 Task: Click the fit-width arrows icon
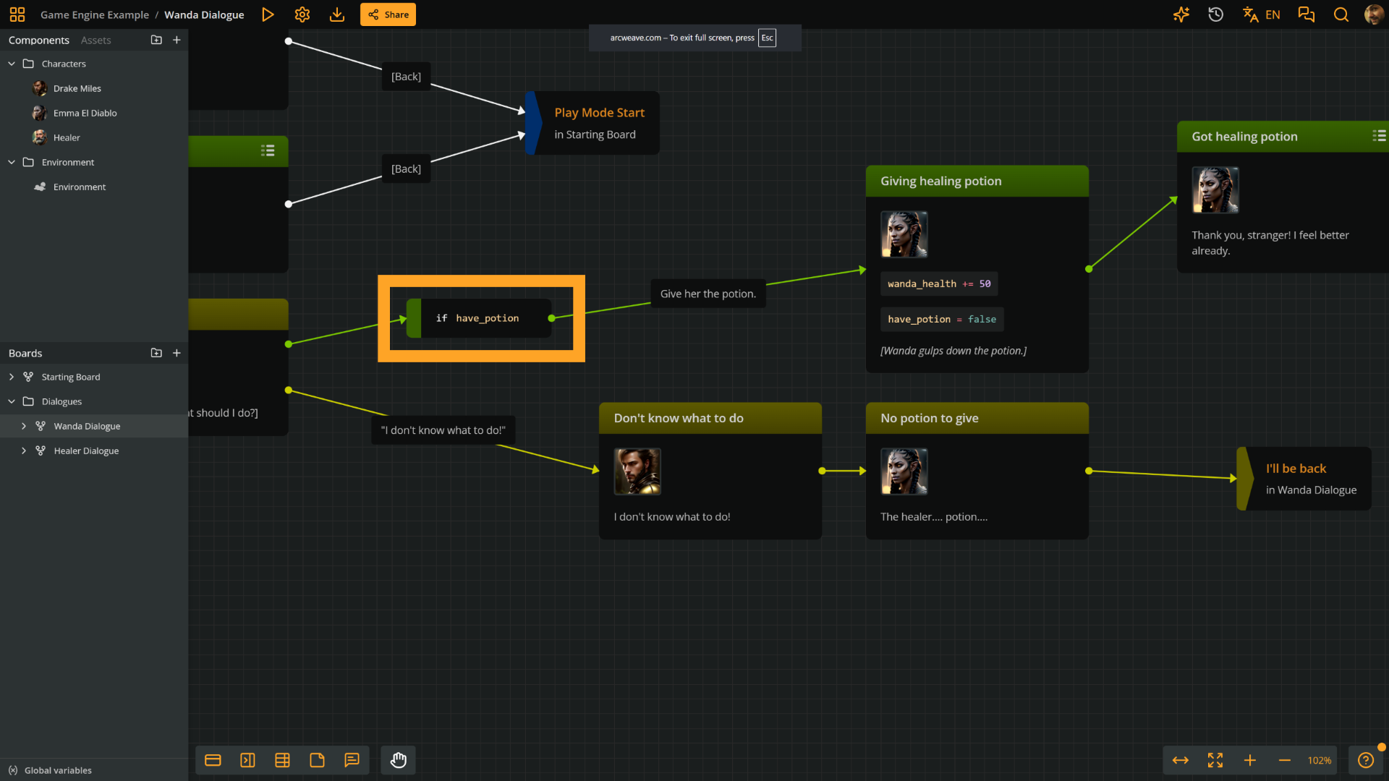coord(1181,760)
